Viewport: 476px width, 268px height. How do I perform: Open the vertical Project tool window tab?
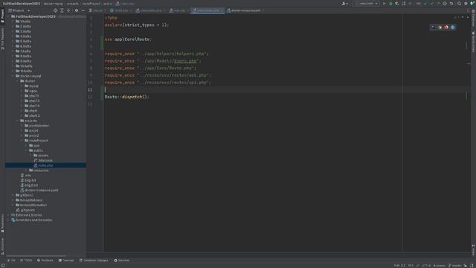(2, 16)
